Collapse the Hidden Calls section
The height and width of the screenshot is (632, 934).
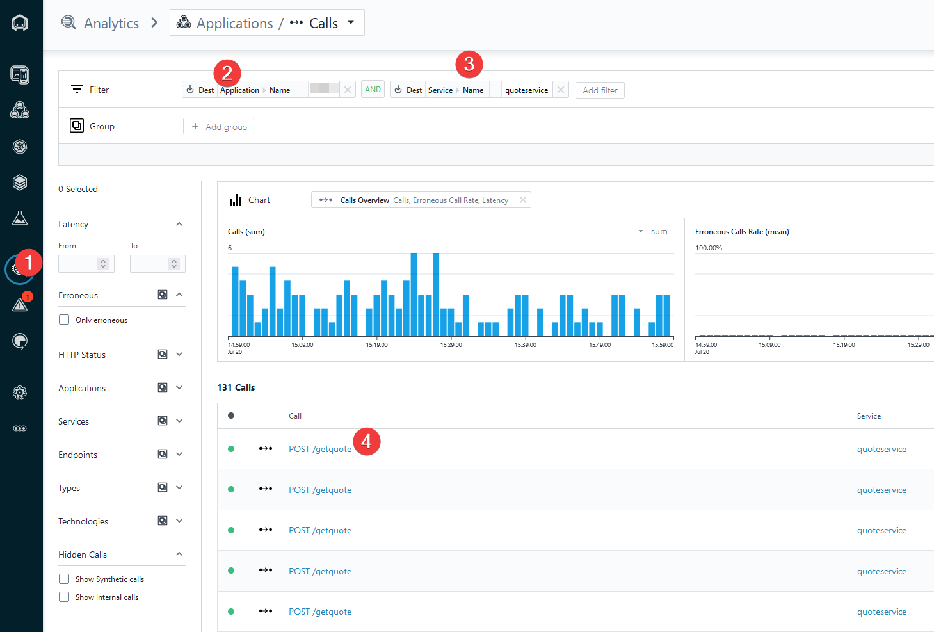179,554
